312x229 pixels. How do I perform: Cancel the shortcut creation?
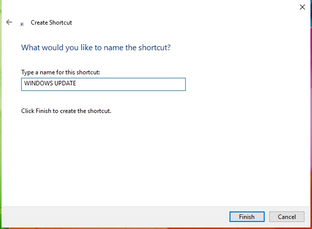point(287,216)
